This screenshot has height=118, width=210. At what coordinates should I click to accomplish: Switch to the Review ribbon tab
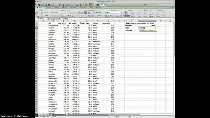click(98, 8)
